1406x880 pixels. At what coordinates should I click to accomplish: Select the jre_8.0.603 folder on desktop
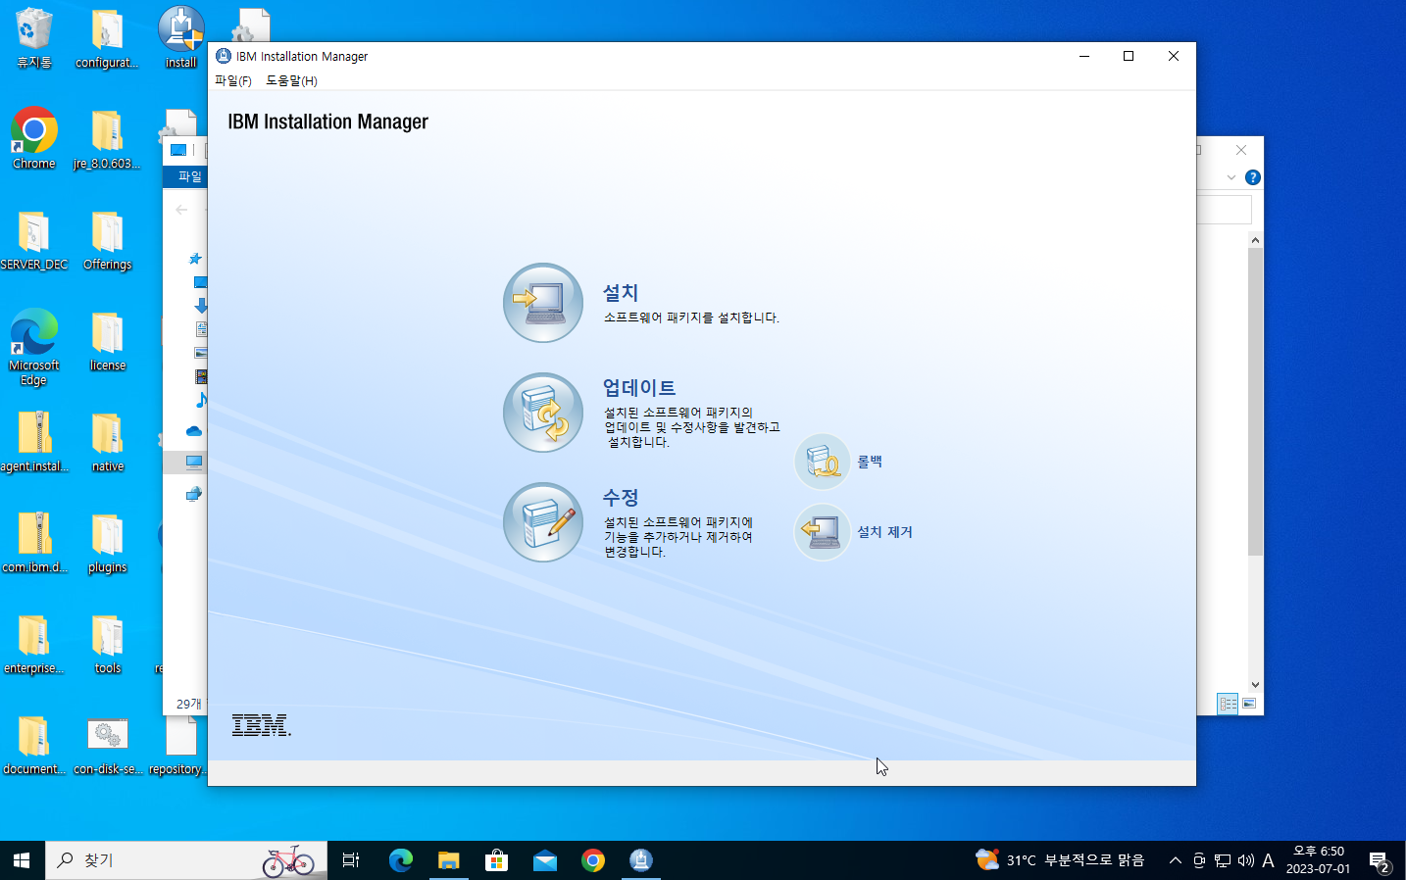click(107, 140)
